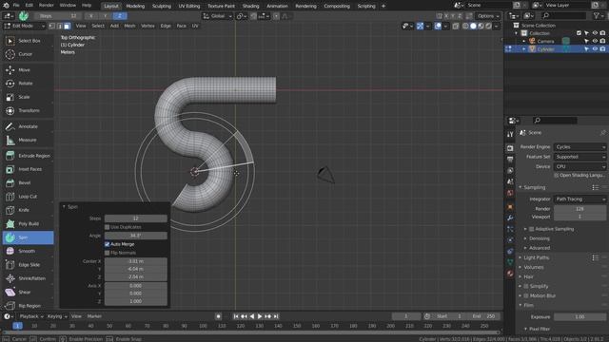
Task: Activate the Cursor tool
Action: pos(28,54)
